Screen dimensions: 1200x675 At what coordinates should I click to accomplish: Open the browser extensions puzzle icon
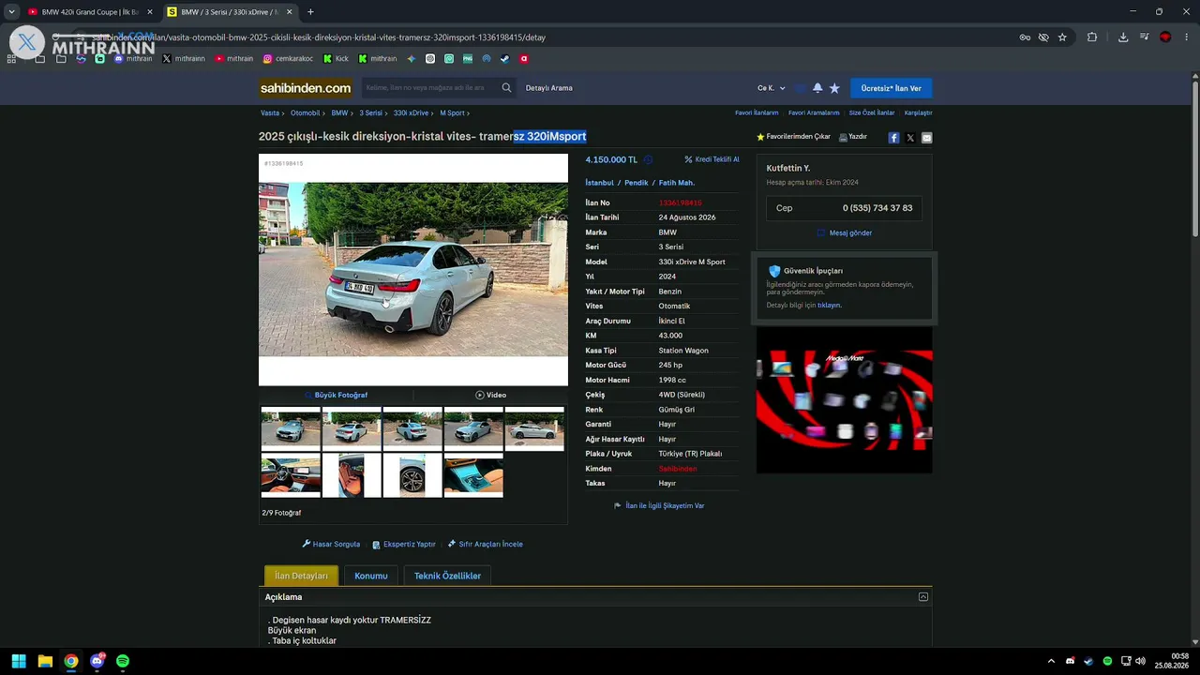tap(1092, 37)
